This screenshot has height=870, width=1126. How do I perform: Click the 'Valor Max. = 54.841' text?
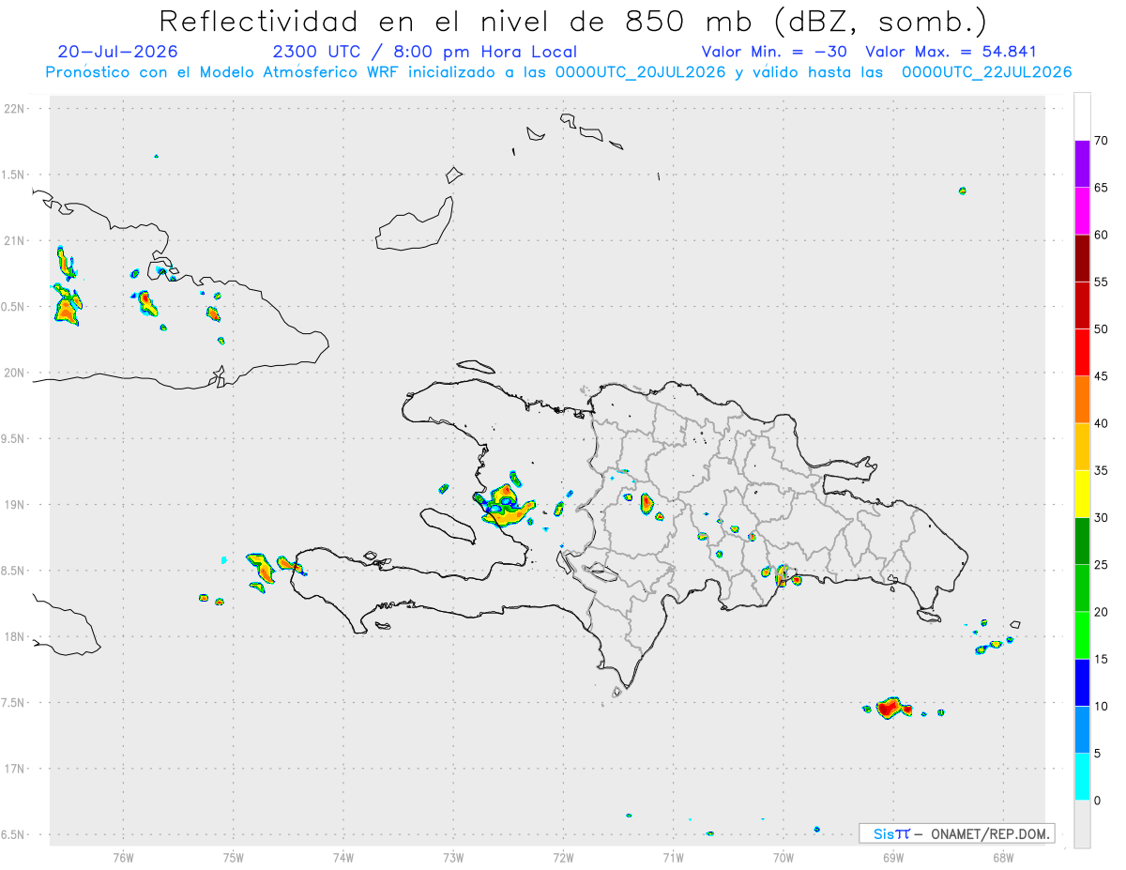coord(951,52)
